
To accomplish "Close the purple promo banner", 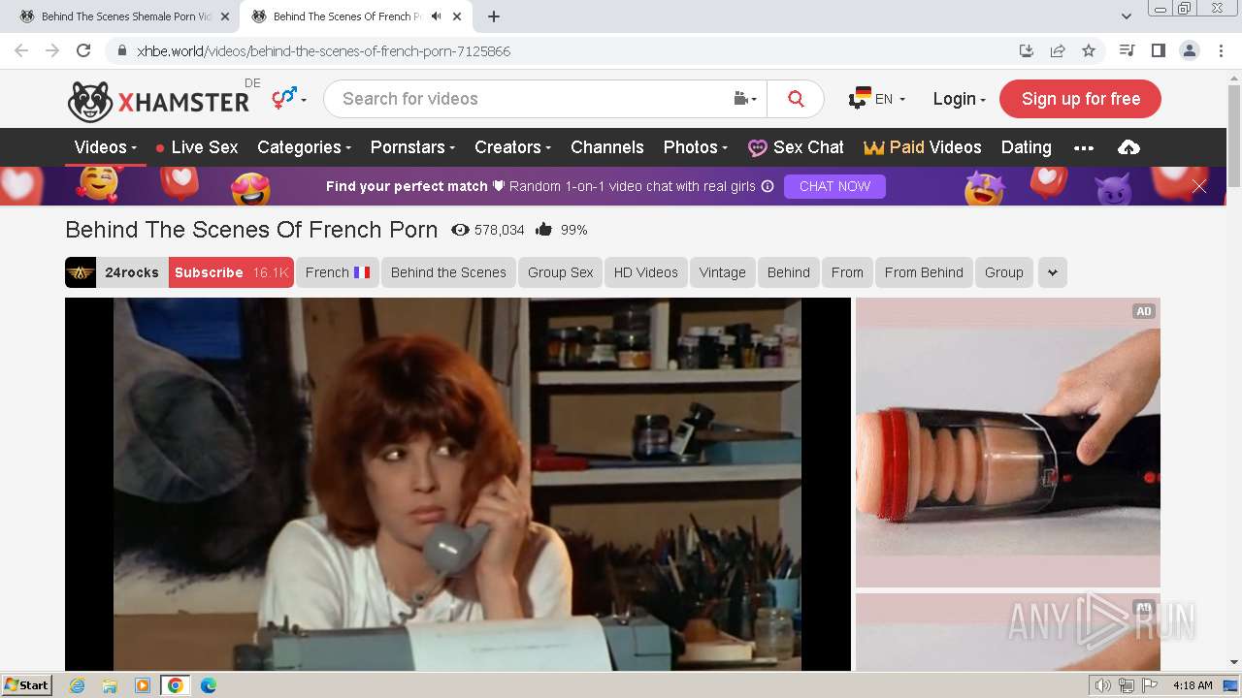I will (1199, 186).
